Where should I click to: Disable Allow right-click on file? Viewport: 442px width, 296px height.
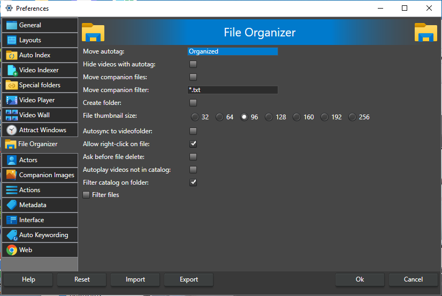193,144
